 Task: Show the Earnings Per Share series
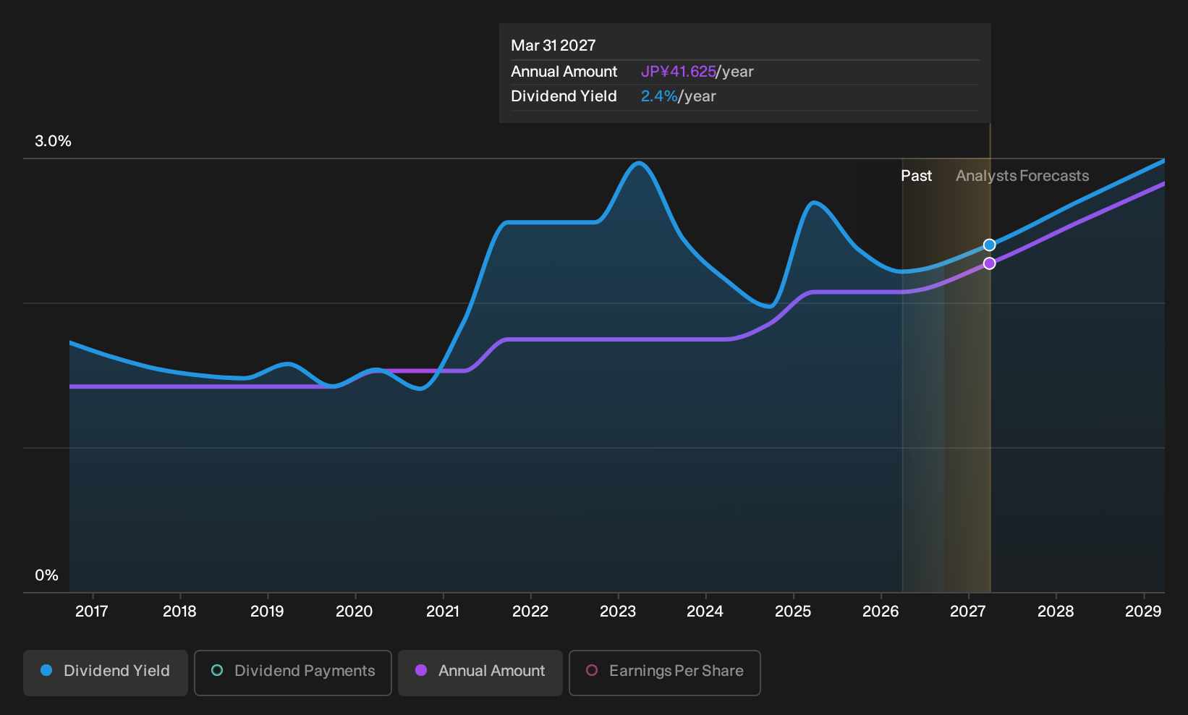click(x=665, y=672)
